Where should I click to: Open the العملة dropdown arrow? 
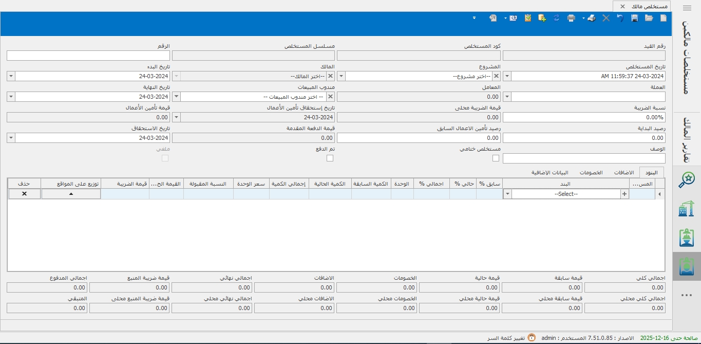pos(507,97)
